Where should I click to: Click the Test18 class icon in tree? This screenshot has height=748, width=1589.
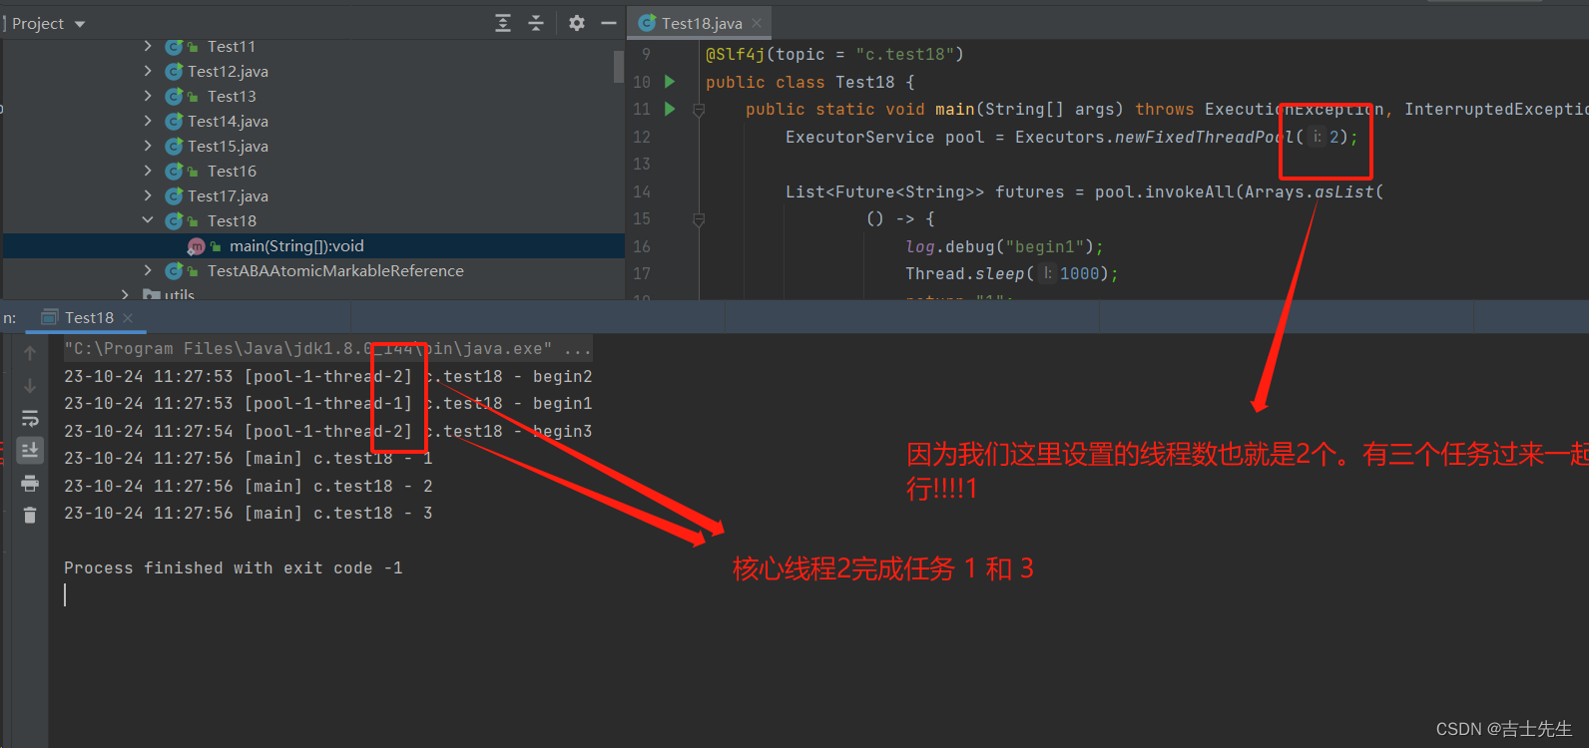(174, 220)
